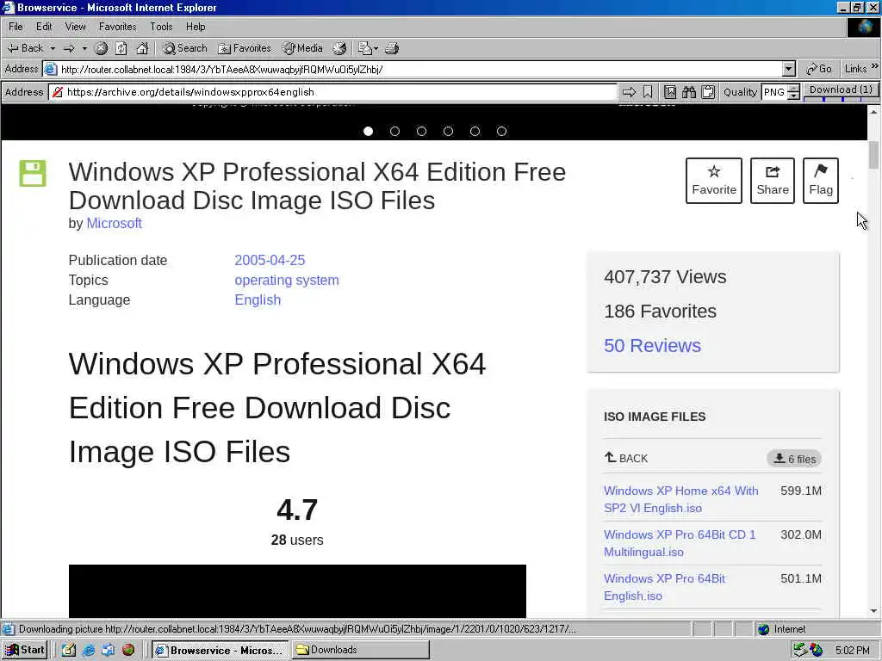Click the Stop loading icon
882x661 pixels.
click(101, 48)
